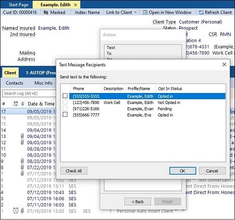
Task: Click the Check All button
Action: 74,171
